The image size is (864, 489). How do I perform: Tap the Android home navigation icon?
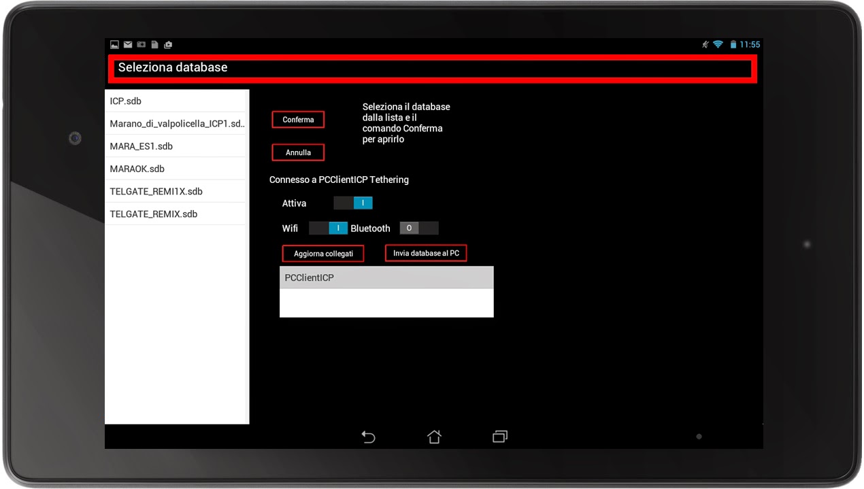coord(434,437)
